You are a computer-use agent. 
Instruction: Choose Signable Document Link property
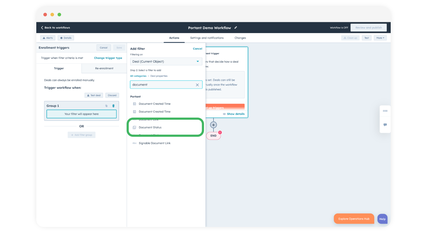(155, 143)
